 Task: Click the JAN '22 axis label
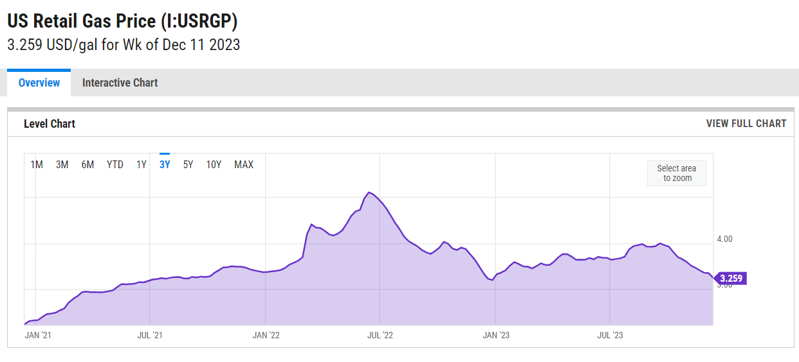coord(266,335)
